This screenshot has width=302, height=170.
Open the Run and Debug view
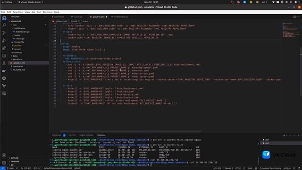(4, 41)
